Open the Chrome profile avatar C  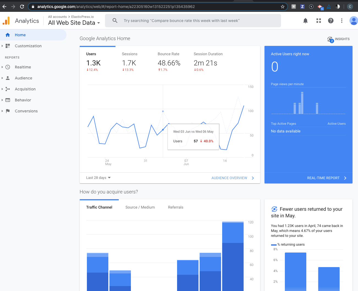coord(350,7)
